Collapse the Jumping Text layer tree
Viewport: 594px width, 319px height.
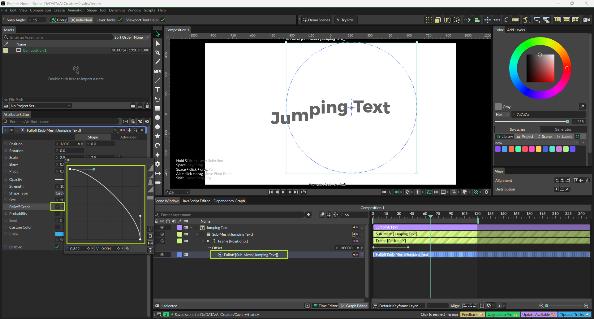tap(191, 228)
